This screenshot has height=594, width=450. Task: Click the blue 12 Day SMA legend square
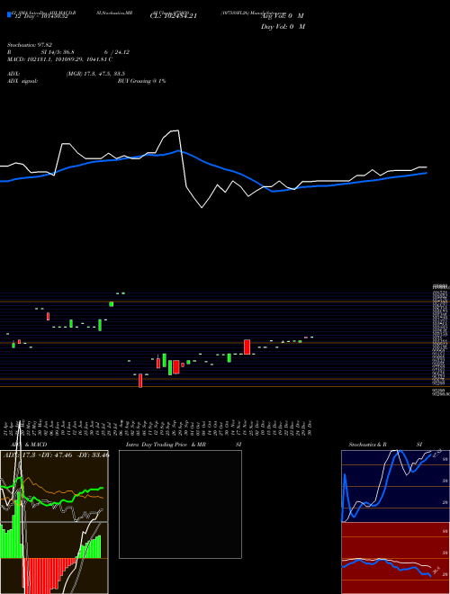9,15
